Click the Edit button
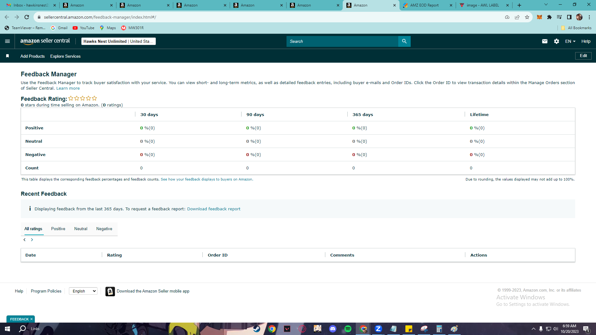 click(583, 56)
